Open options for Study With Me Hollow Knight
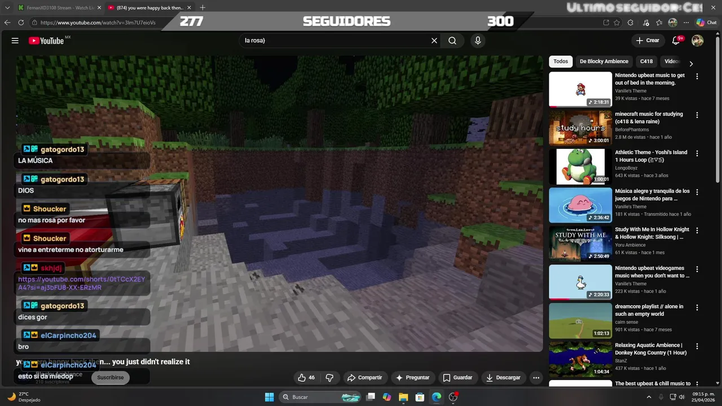Viewport: 722px width, 406px height. (697, 231)
